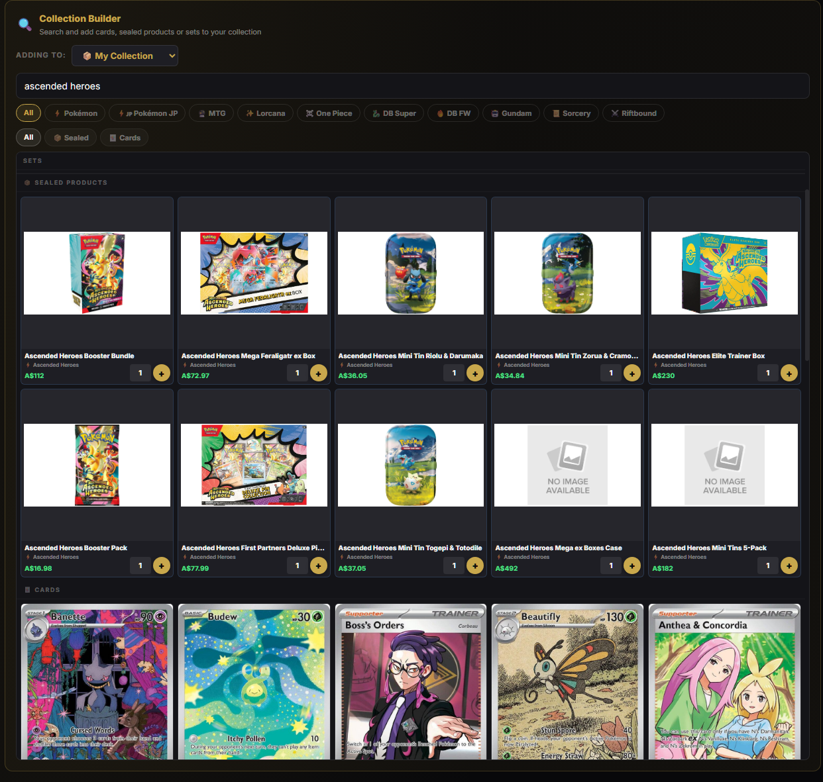Filter results by Lorcana
Viewport: 823px width, 782px height.
point(266,113)
